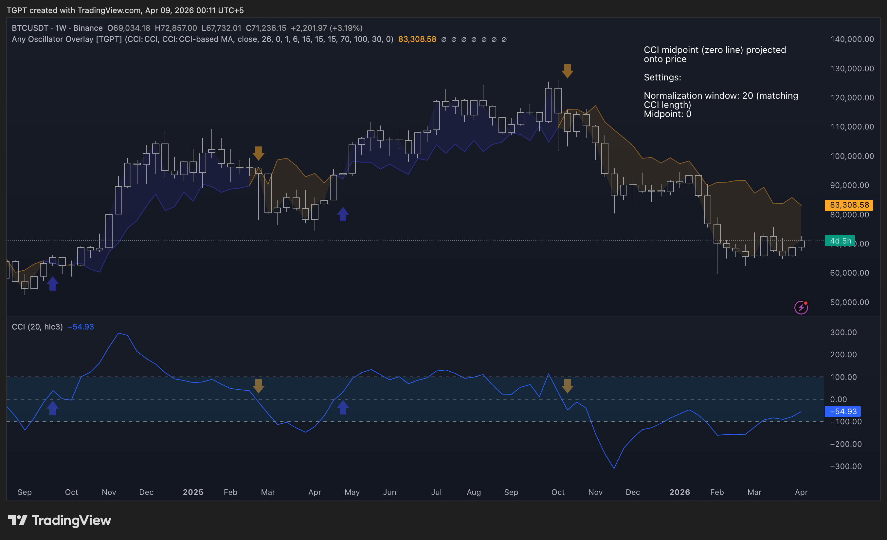Click the TradingView logo at bottom left
887x540 pixels.
(59, 520)
